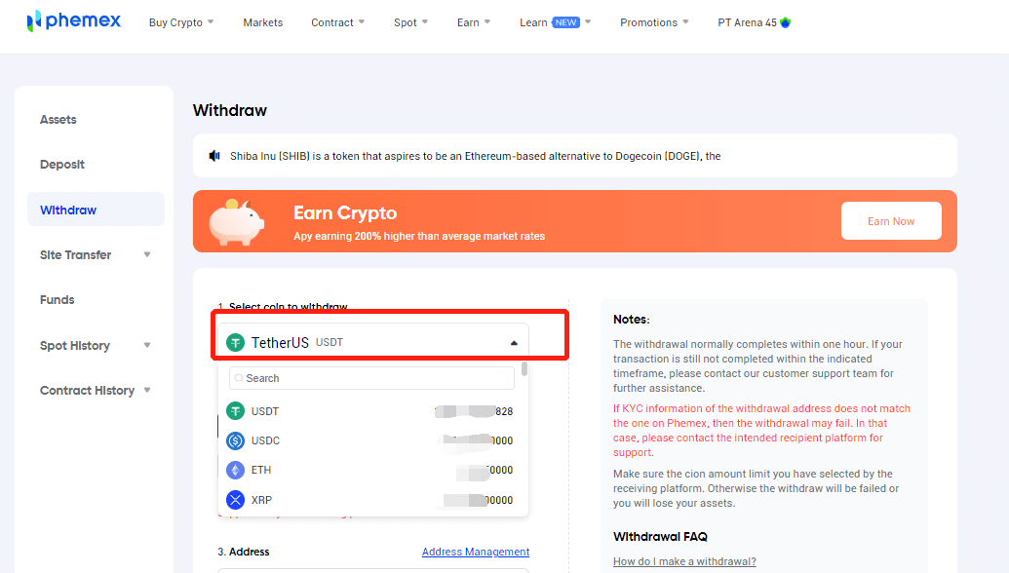
Task: Click the USDT icon in the coin list
Action: point(235,411)
